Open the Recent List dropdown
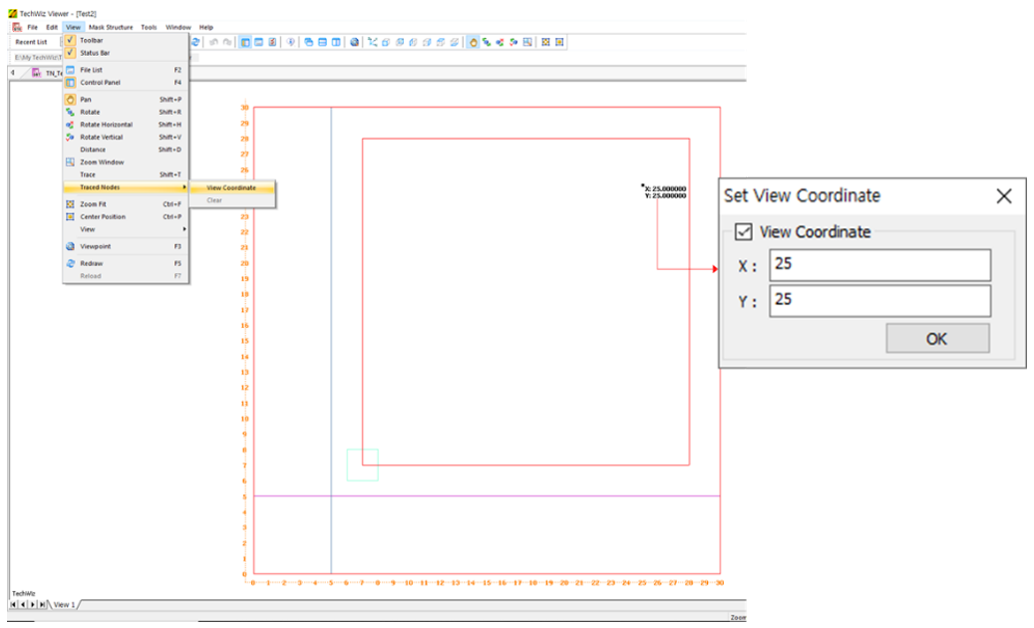The width and height of the screenshot is (1034, 628). coord(31,42)
